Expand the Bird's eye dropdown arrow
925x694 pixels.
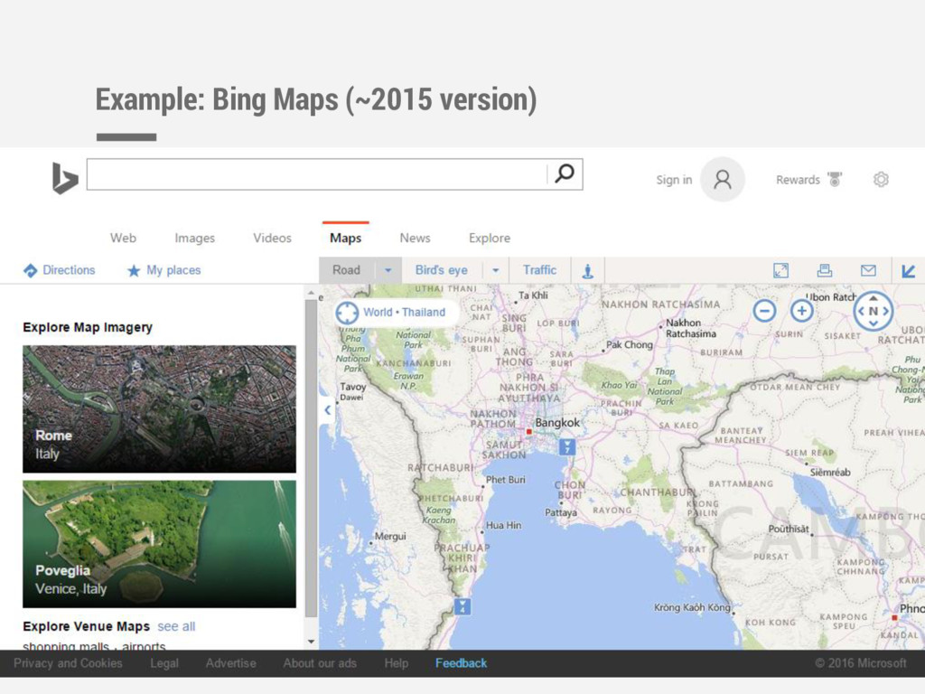click(x=496, y=270)
